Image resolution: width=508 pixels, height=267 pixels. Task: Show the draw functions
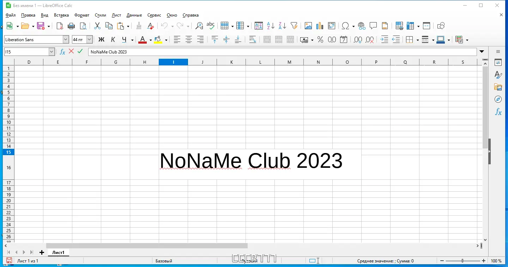pos(441,26)
